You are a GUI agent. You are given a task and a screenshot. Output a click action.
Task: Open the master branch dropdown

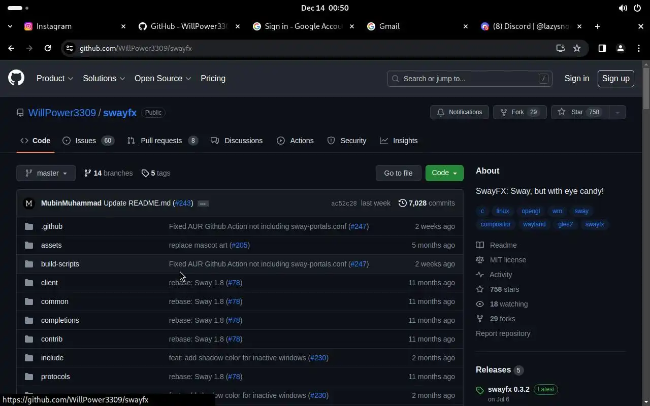[46, 173]
